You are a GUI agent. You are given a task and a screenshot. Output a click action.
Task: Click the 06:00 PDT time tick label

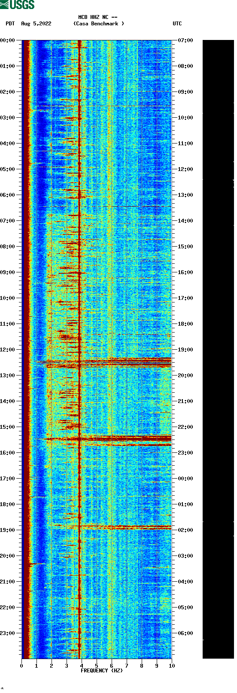point(8,195)
